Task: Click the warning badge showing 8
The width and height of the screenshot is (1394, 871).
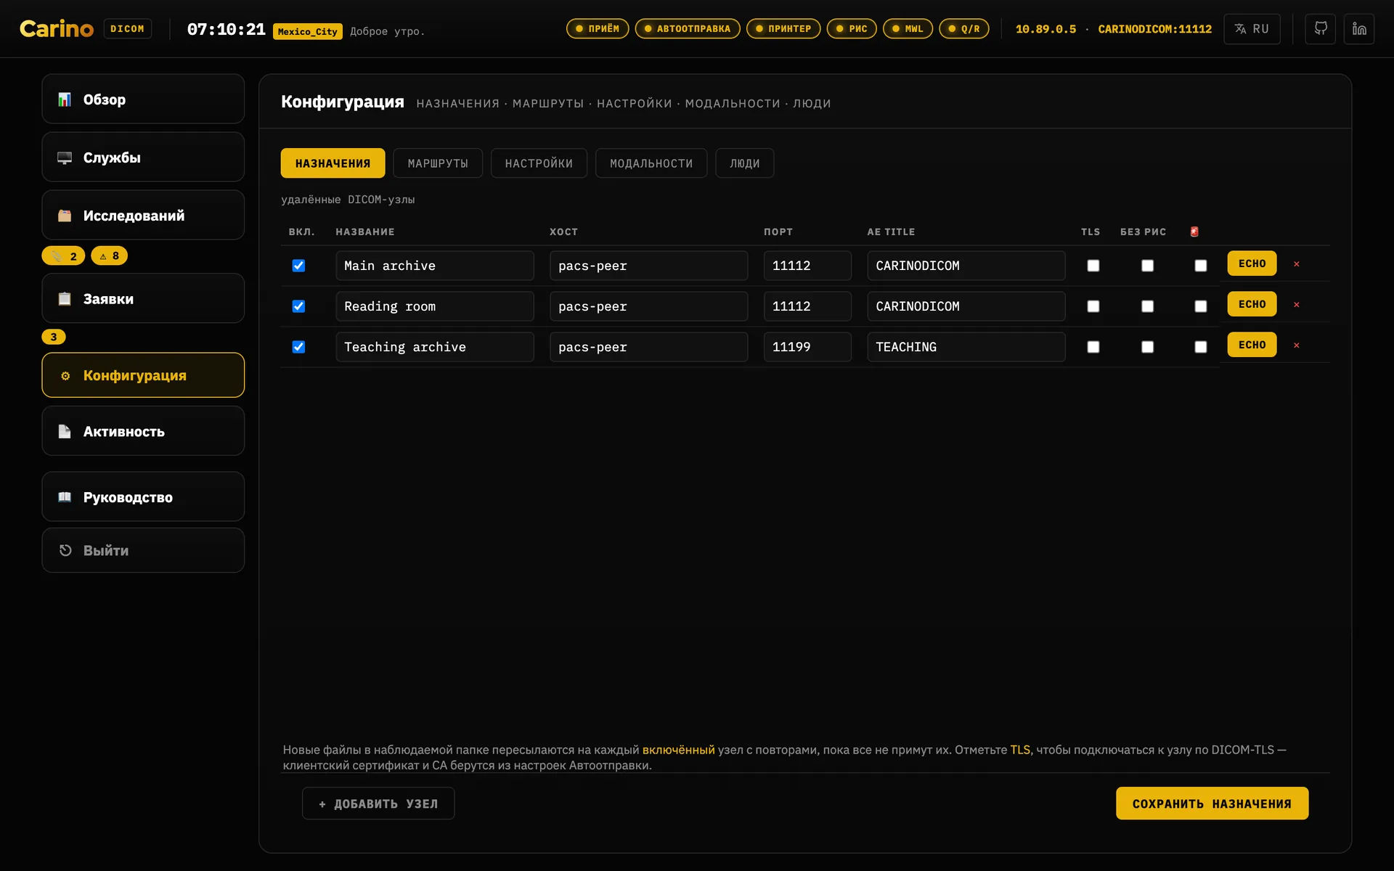Action: point(110,255)
